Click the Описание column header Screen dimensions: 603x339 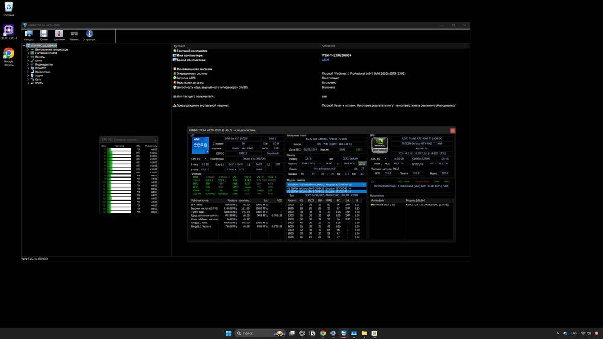click(x=328, y=46)
